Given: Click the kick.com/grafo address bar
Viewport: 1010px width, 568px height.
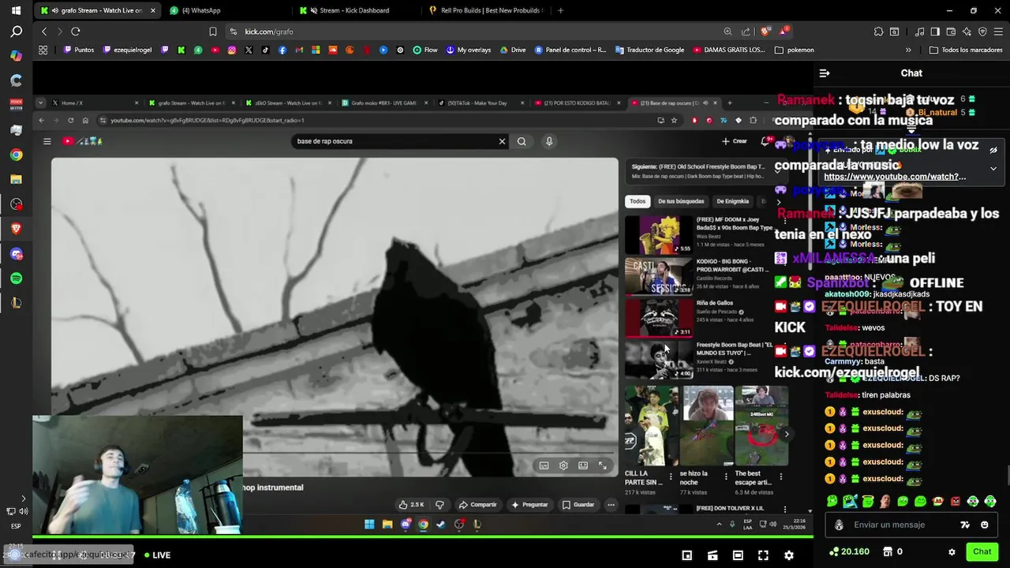Looking at the screenshot, I should click(x=473, y=32).
